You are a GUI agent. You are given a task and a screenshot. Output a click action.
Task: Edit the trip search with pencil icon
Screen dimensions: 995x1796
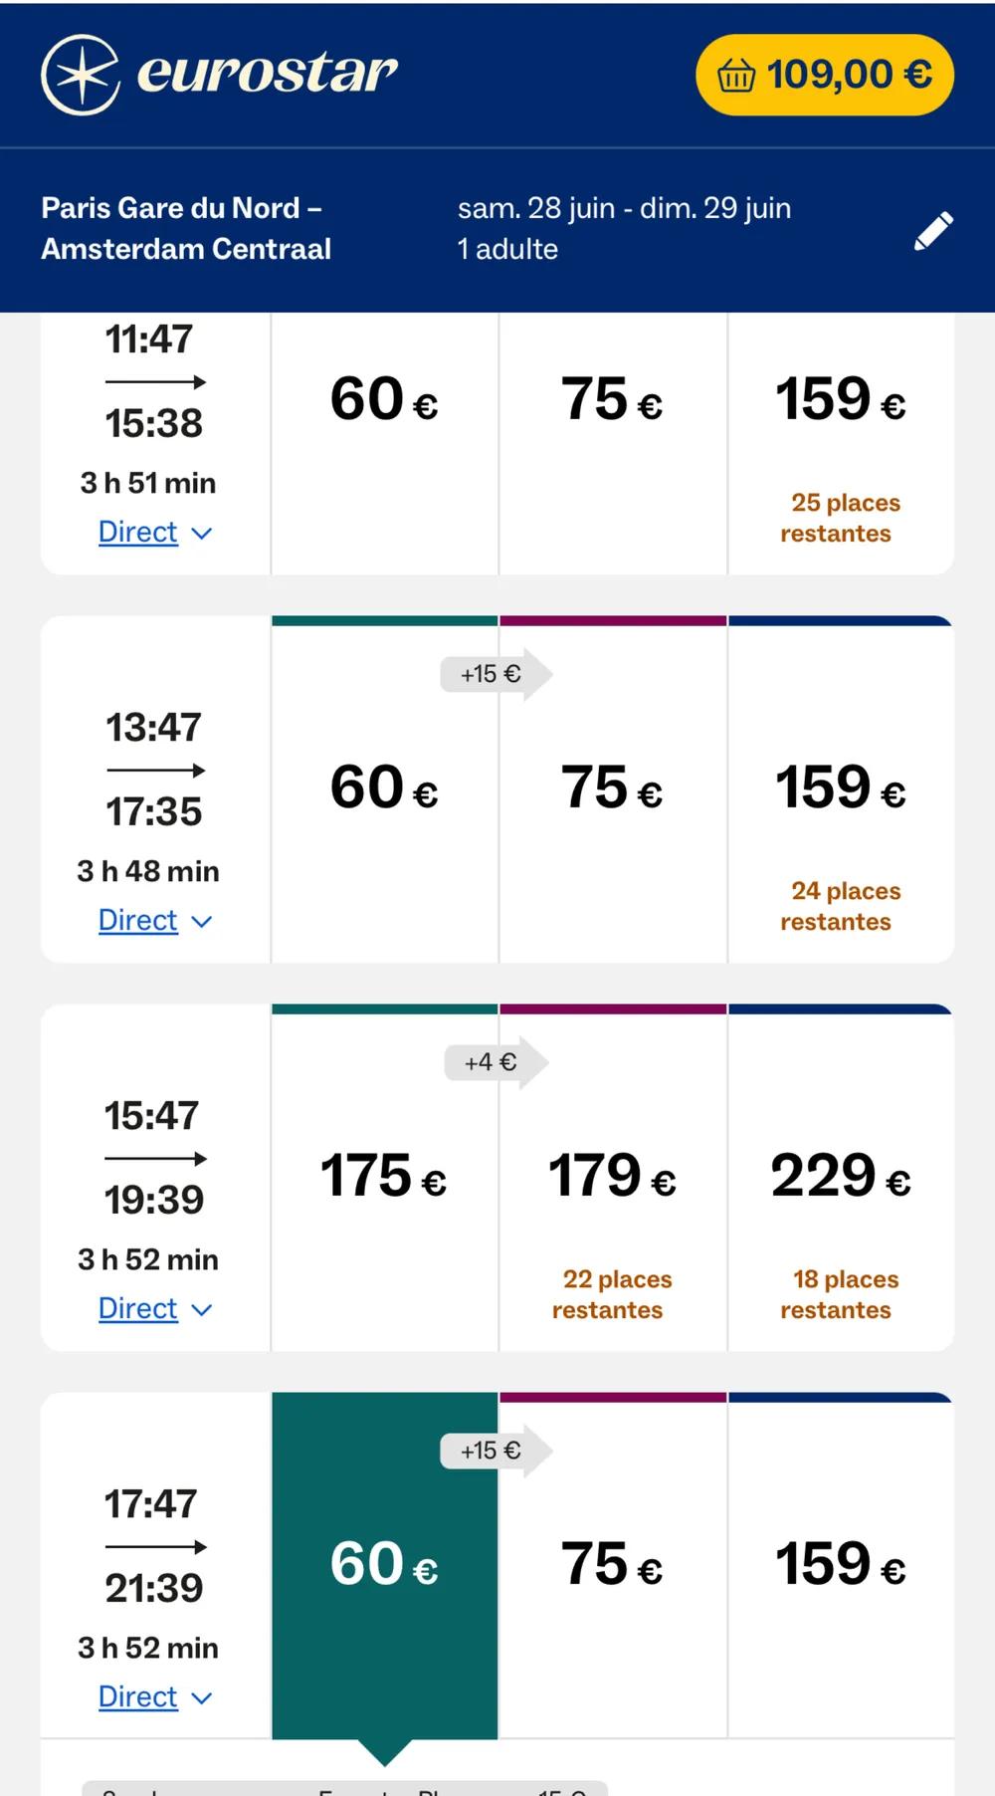(x=933, y=230)
